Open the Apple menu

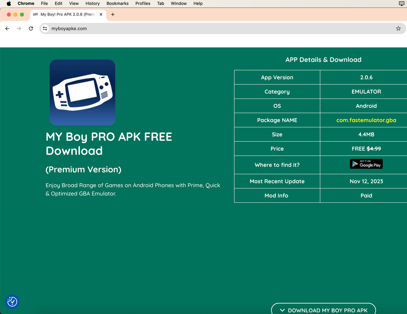click(x=9, y=3)
